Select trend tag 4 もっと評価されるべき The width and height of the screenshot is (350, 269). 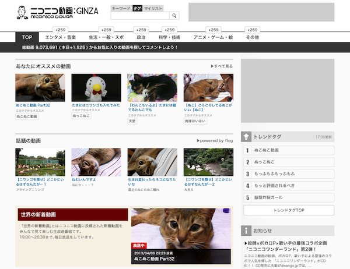tap(289, 186)
